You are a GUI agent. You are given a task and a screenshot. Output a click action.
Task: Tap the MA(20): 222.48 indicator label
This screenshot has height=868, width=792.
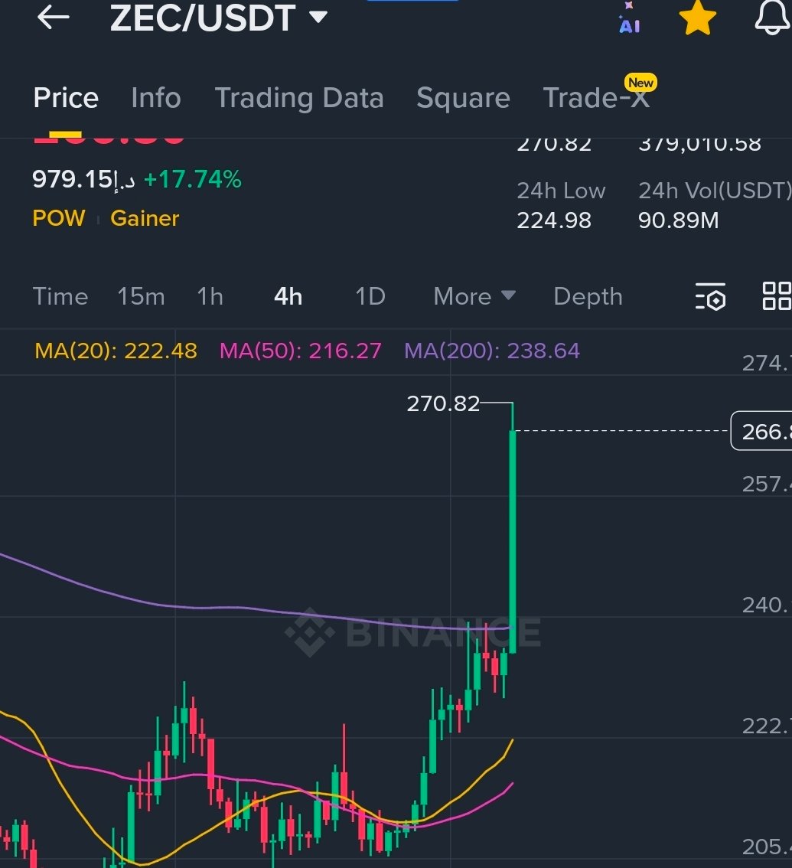click(116, 351)
